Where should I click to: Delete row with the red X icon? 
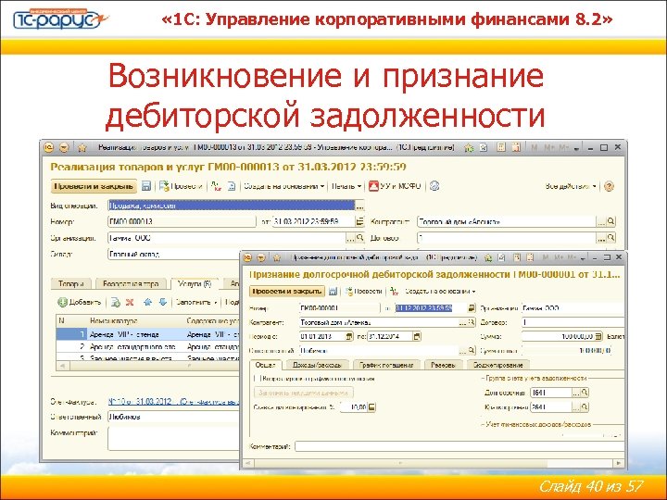point(131,302)
